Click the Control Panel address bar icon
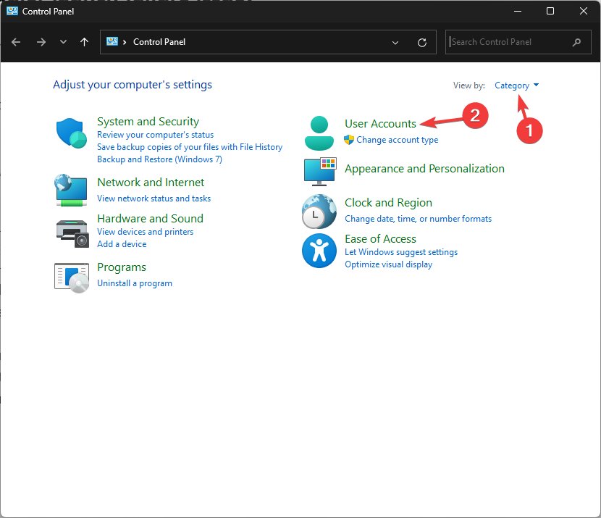This screenshot has height=518, width=601. tap(112, 41)
